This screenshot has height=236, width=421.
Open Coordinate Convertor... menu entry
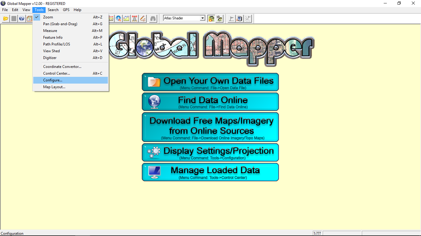pos(71,67)
